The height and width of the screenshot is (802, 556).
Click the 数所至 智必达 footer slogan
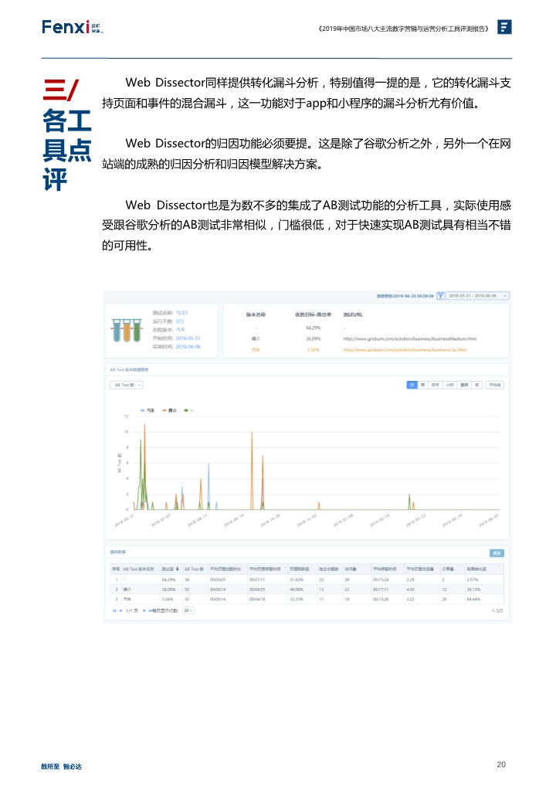[x=61, y=766]
